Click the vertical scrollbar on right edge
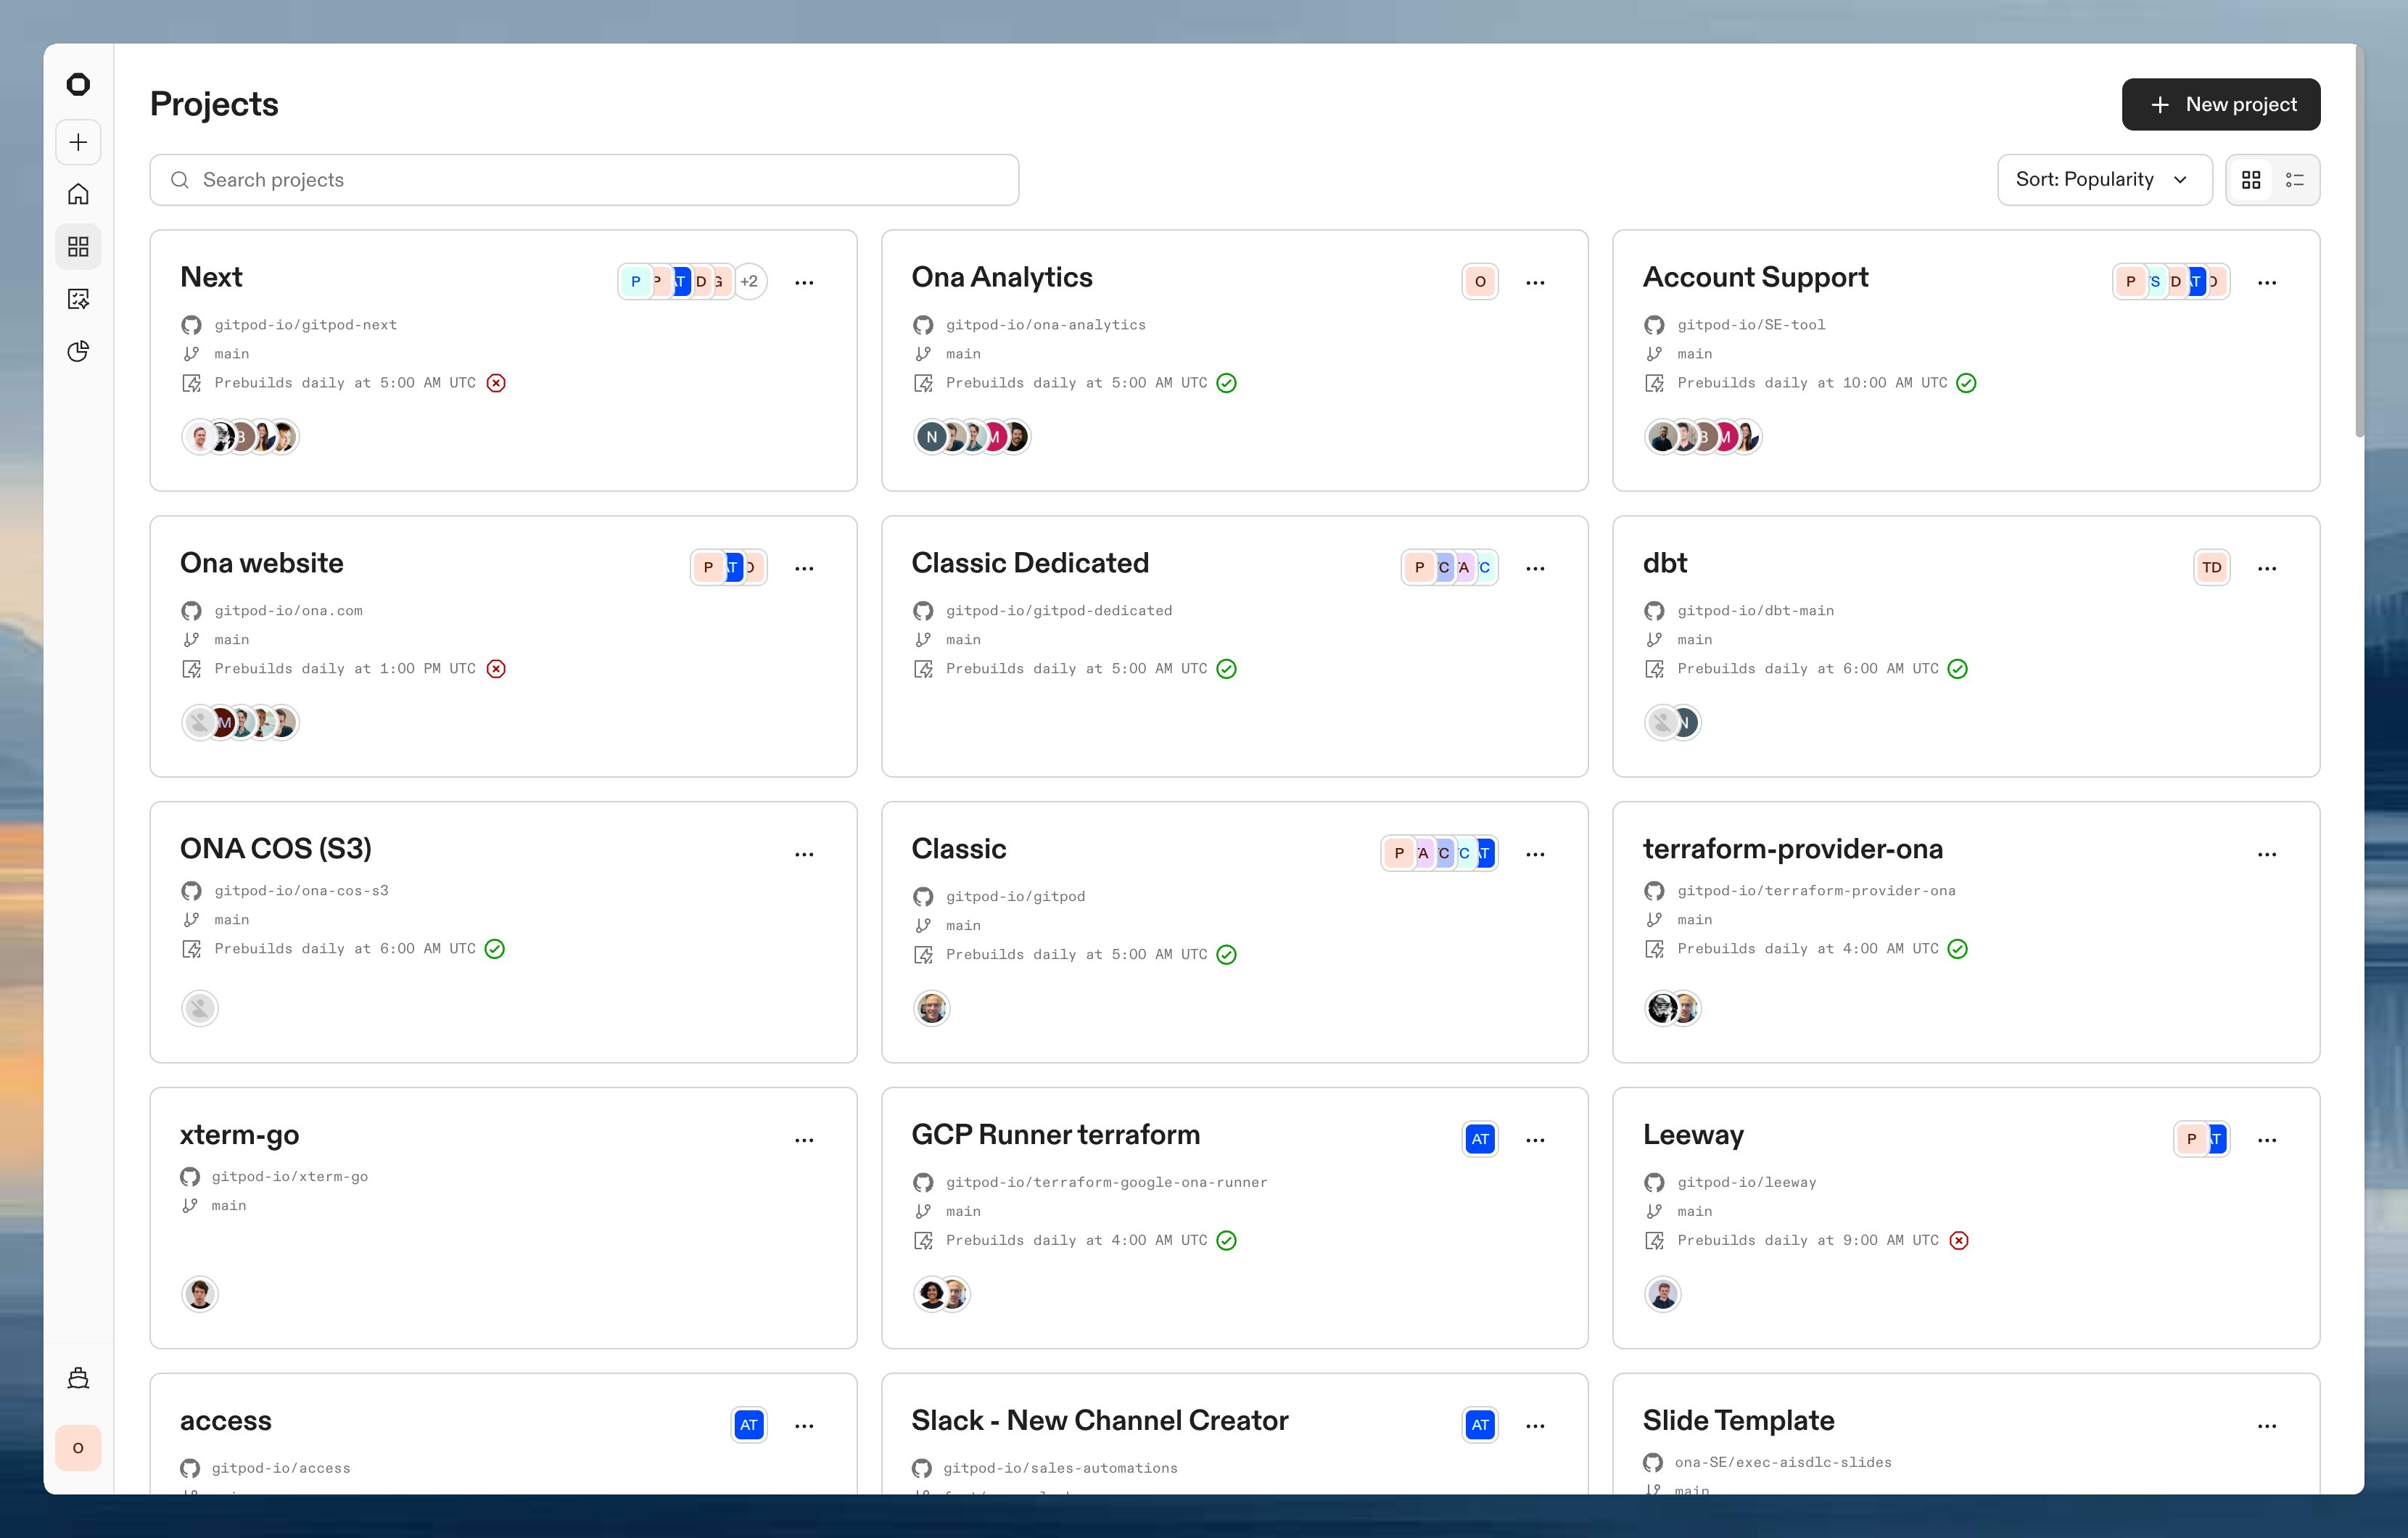2408x1538 pixels. [x=2359, y=240]
